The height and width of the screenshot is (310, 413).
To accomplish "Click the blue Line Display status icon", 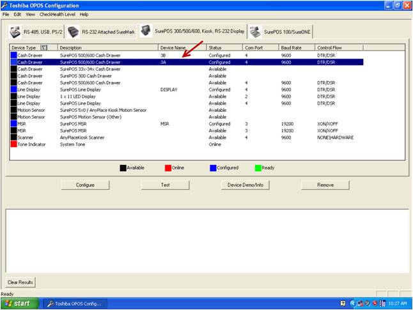I will click(x=13, y=90).
